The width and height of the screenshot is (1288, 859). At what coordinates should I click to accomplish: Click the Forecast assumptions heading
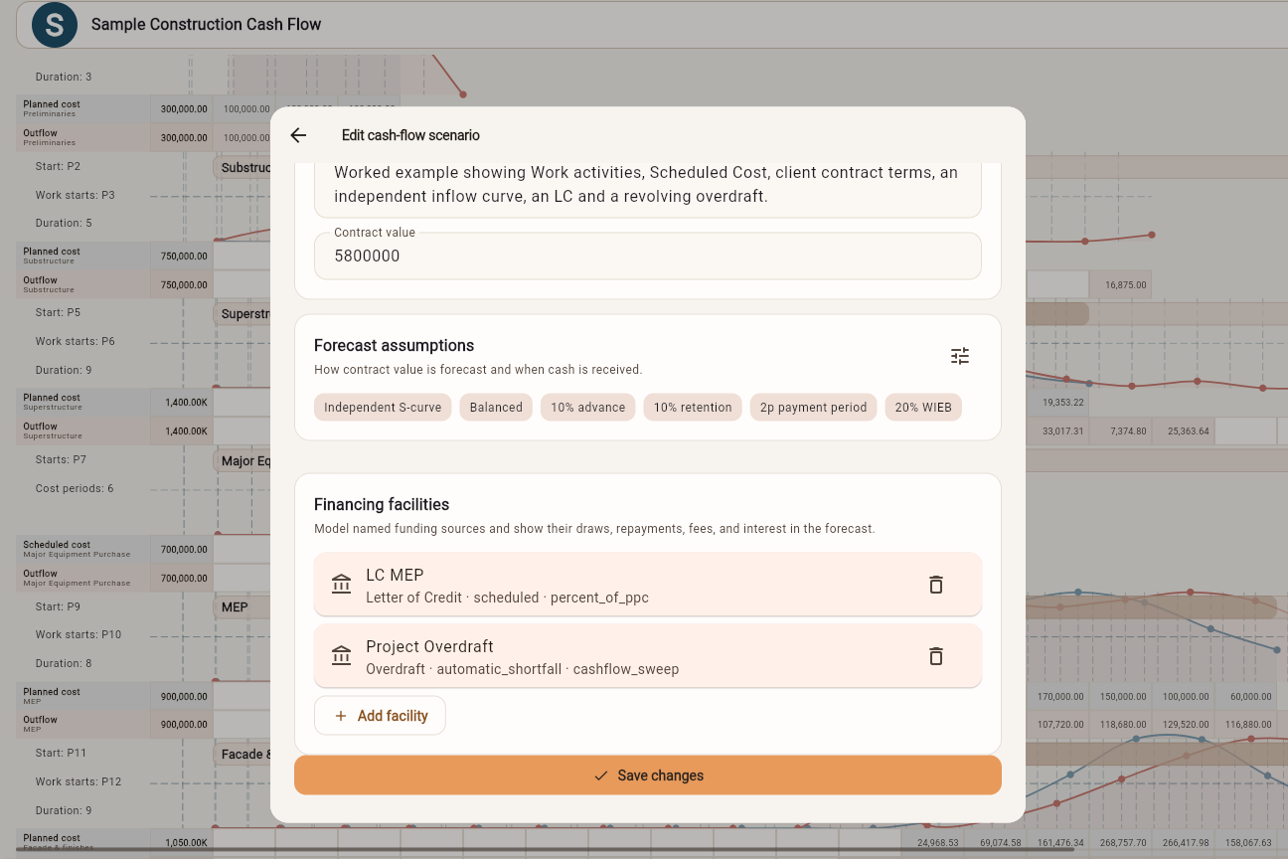(x=394, y=345)
